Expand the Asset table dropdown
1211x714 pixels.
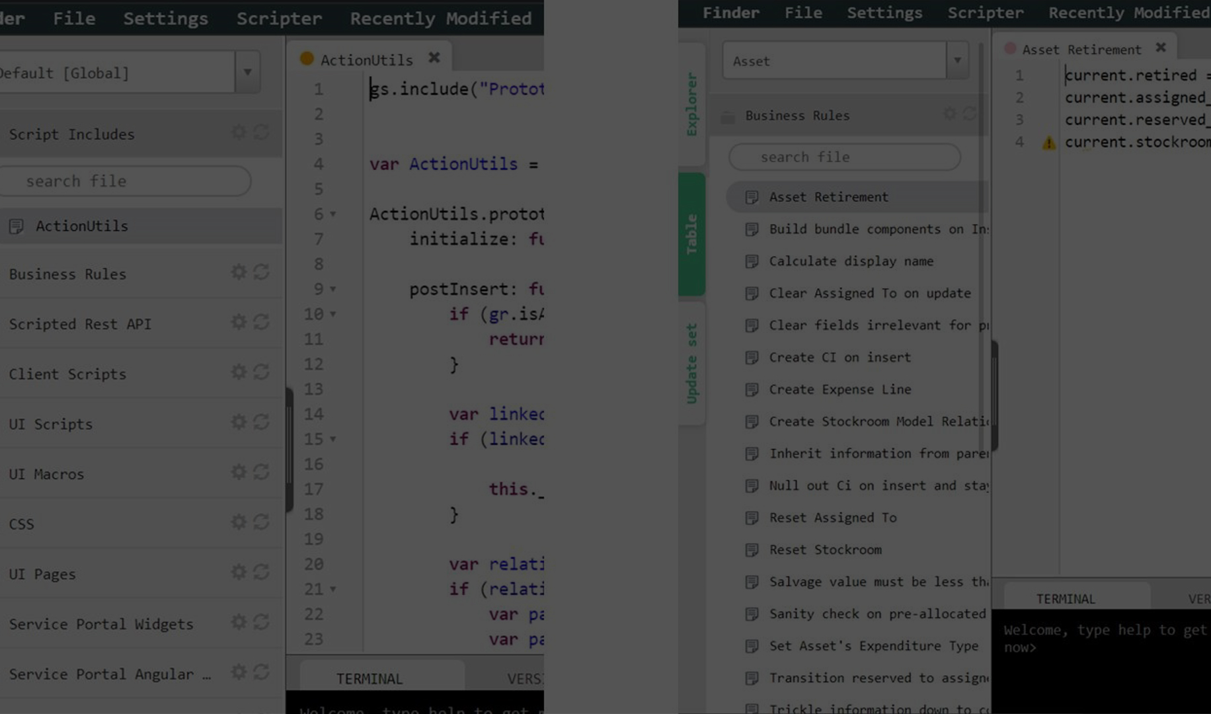pos(957,61)
